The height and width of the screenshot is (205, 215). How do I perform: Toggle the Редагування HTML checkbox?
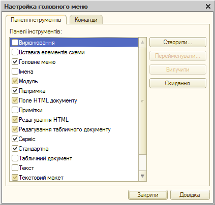[x=15, y=120]
